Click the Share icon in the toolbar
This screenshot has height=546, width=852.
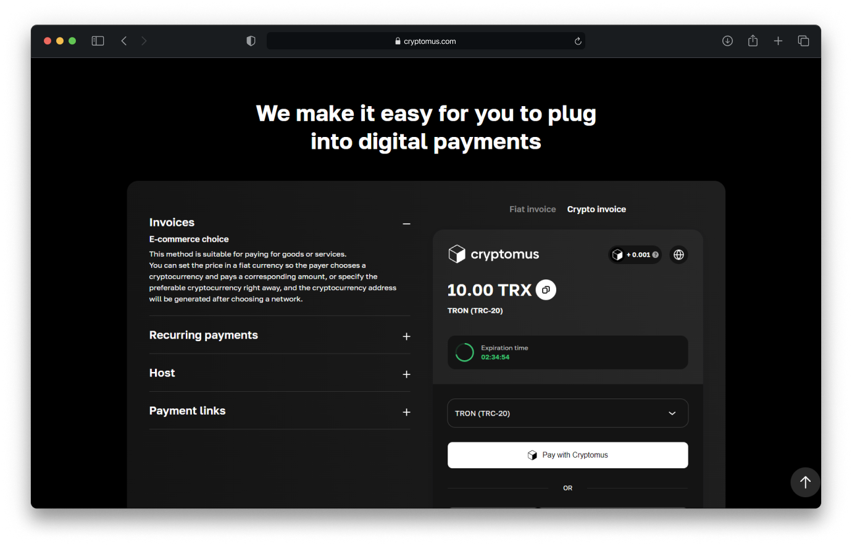click(x=753, y=41)
